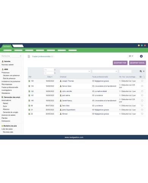
Task: Select Investigations in the sidebar
Action: tap(6, 90)
